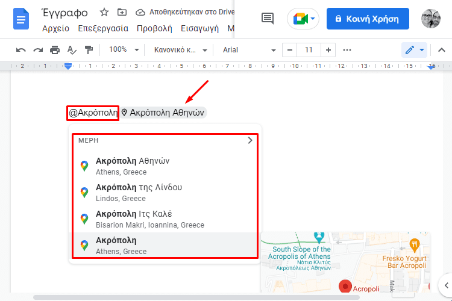Open the Google Docs home icon
This screenshot has width=452, height=301.
click(21, 19)
